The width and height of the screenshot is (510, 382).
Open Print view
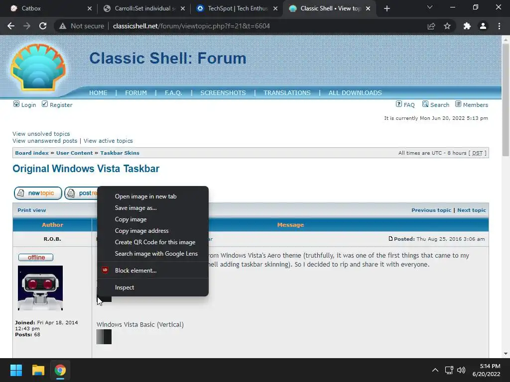[31, 210]
